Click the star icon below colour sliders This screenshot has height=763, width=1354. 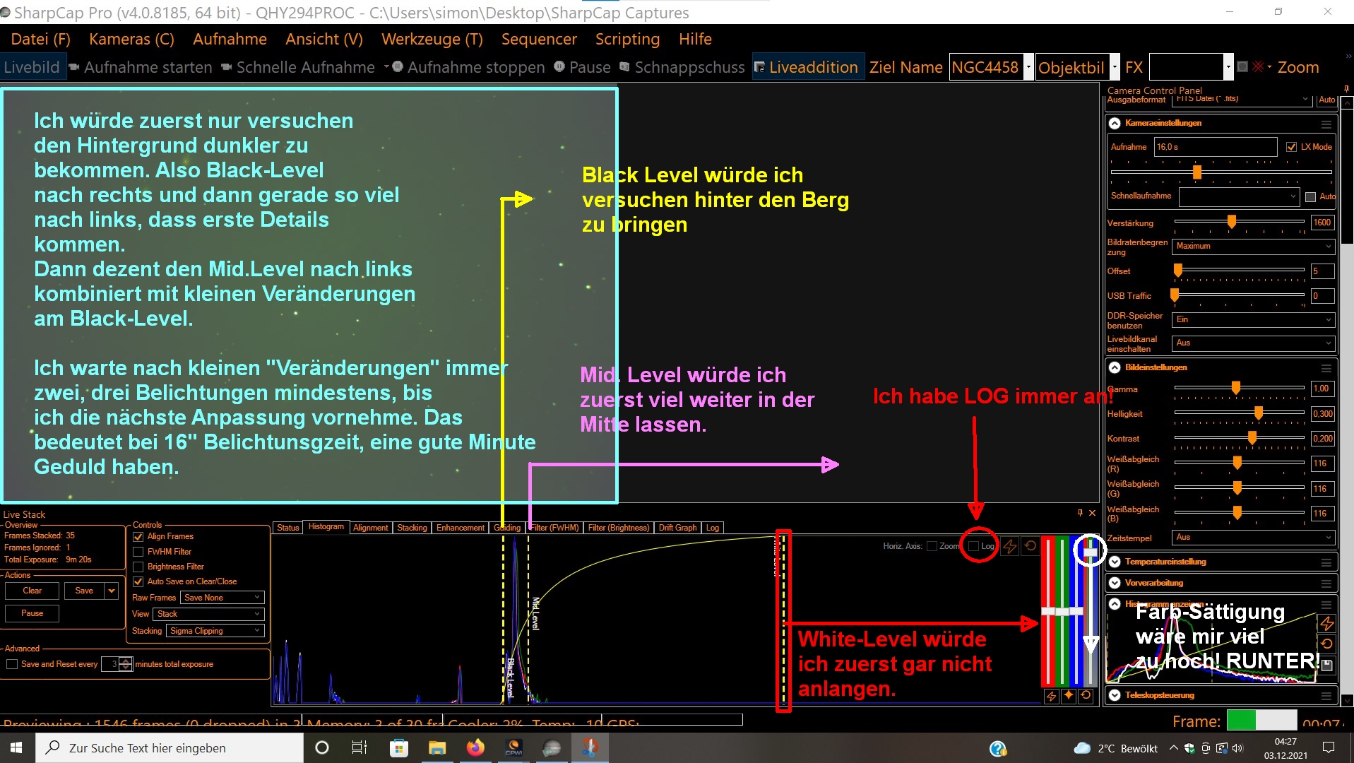1069,696
